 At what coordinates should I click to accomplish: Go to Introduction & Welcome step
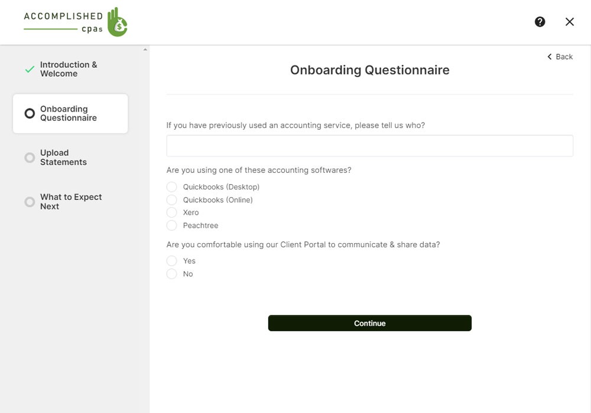tap(68, 69)
